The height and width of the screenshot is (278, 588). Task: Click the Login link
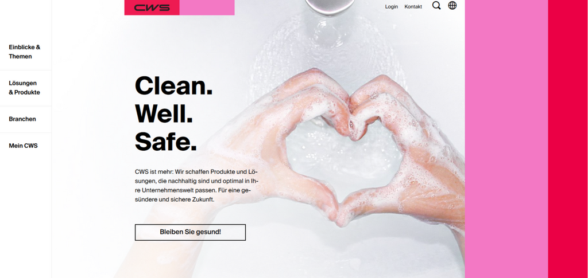click(x=392, y=7)
